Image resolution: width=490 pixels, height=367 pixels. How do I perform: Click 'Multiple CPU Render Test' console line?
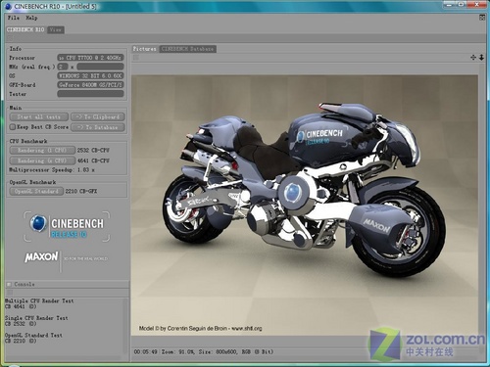pos(39,300)
